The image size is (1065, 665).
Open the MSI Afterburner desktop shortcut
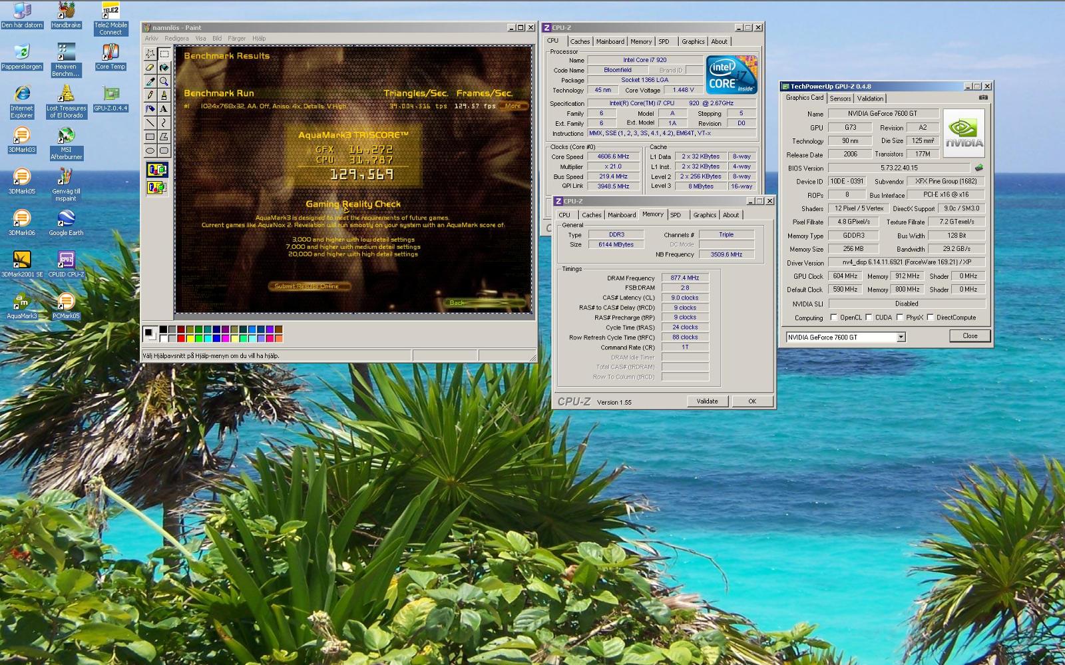(x=66, y=144)
